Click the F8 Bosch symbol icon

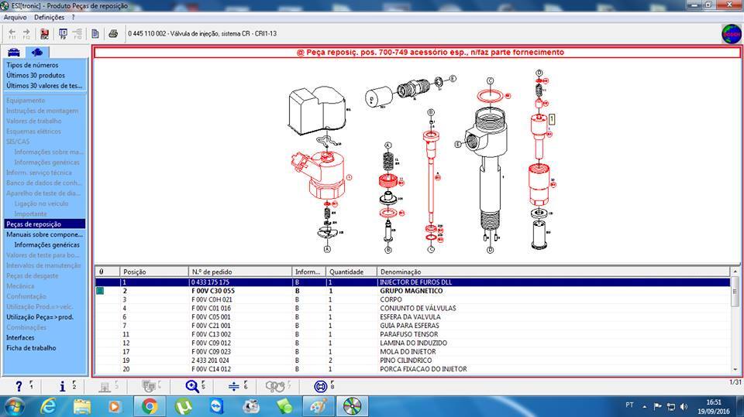point(321,387)
